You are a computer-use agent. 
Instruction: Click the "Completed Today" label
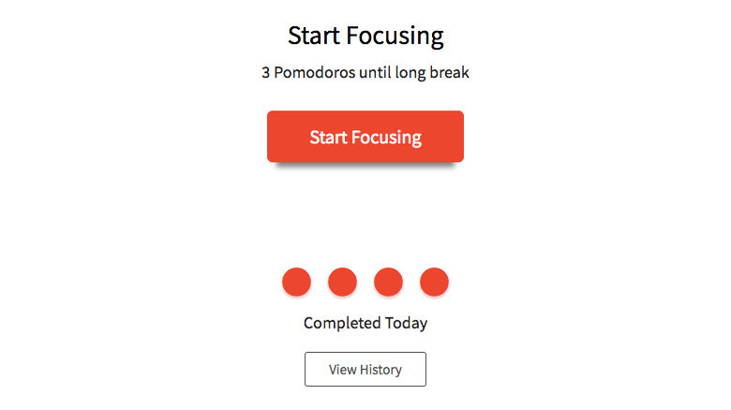pos(365,324)
